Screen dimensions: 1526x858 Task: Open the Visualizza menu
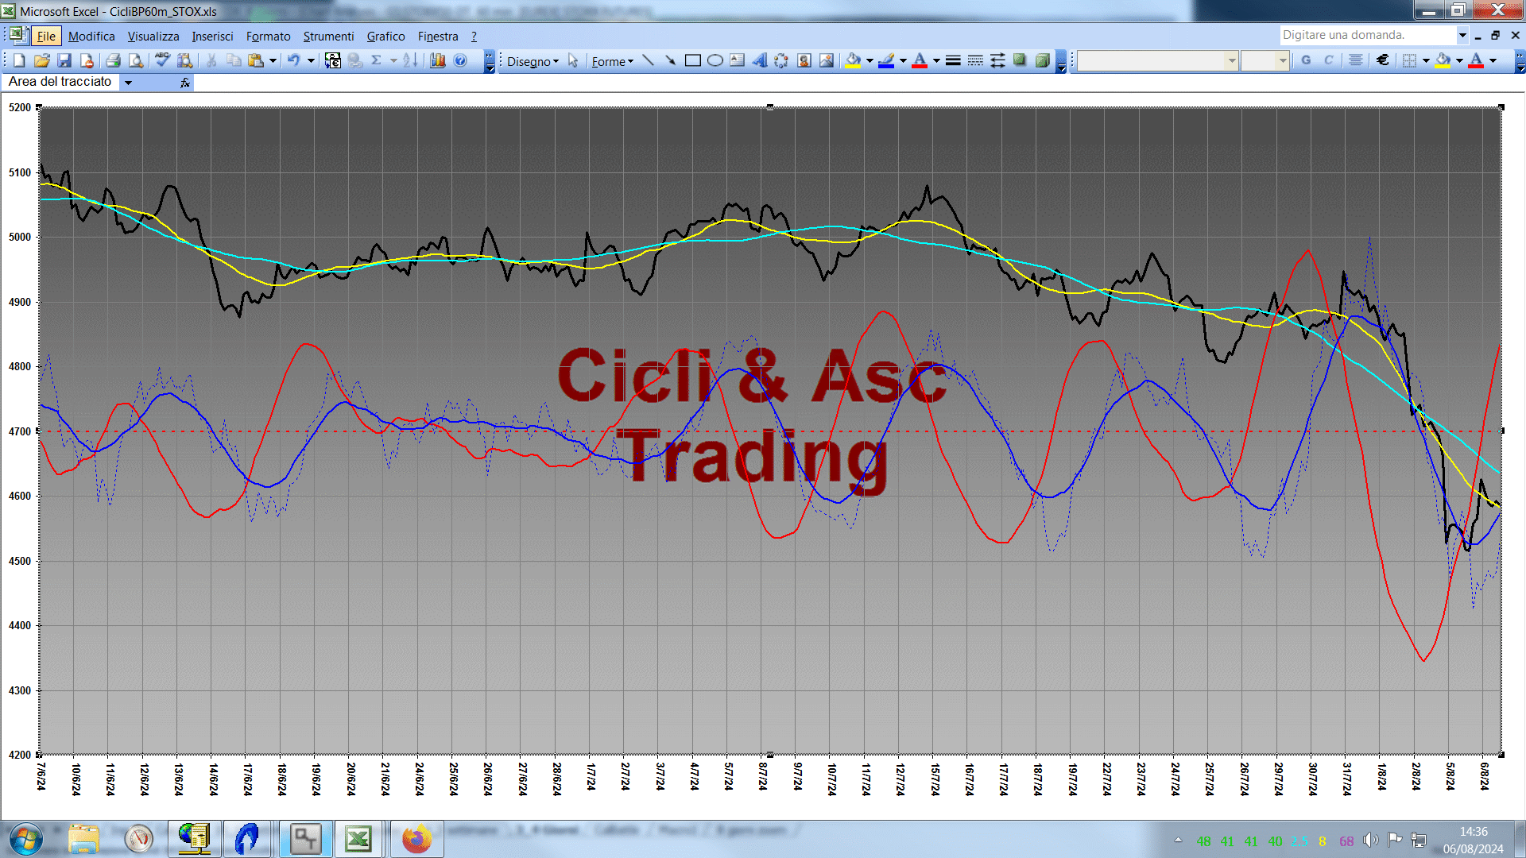pyautogui.click(x=153, y=36)
